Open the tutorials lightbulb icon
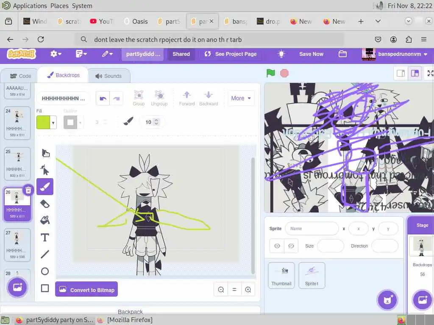This screenshot has height=325, width=434. (281, 54)
